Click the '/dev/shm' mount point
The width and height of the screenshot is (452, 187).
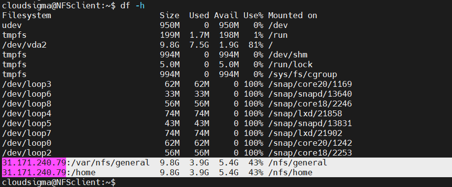click(x=288, y=54)
